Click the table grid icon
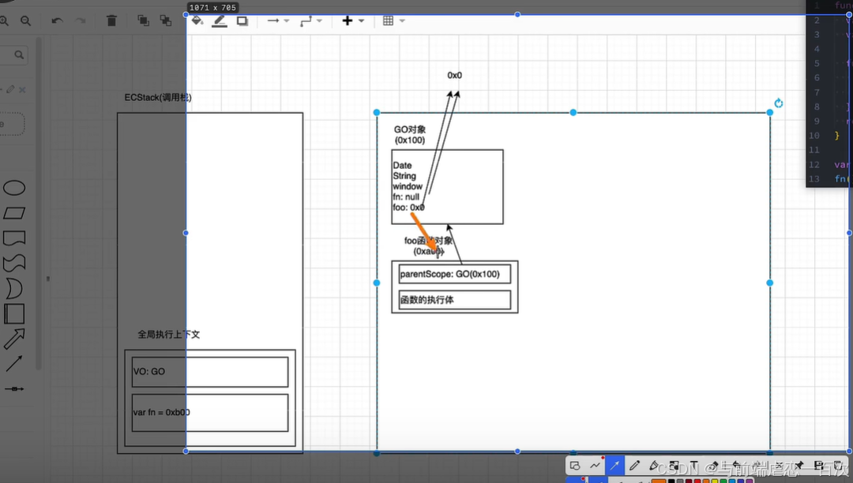Viewport: 853px width, 483px height. click(x=388, y=21)
